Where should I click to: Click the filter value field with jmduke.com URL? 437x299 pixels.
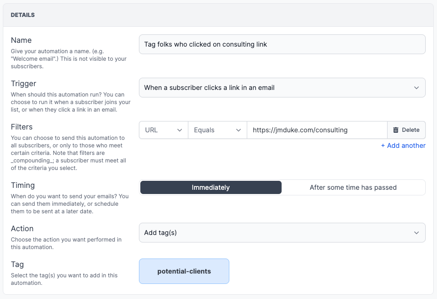click(x=316, y=130)
